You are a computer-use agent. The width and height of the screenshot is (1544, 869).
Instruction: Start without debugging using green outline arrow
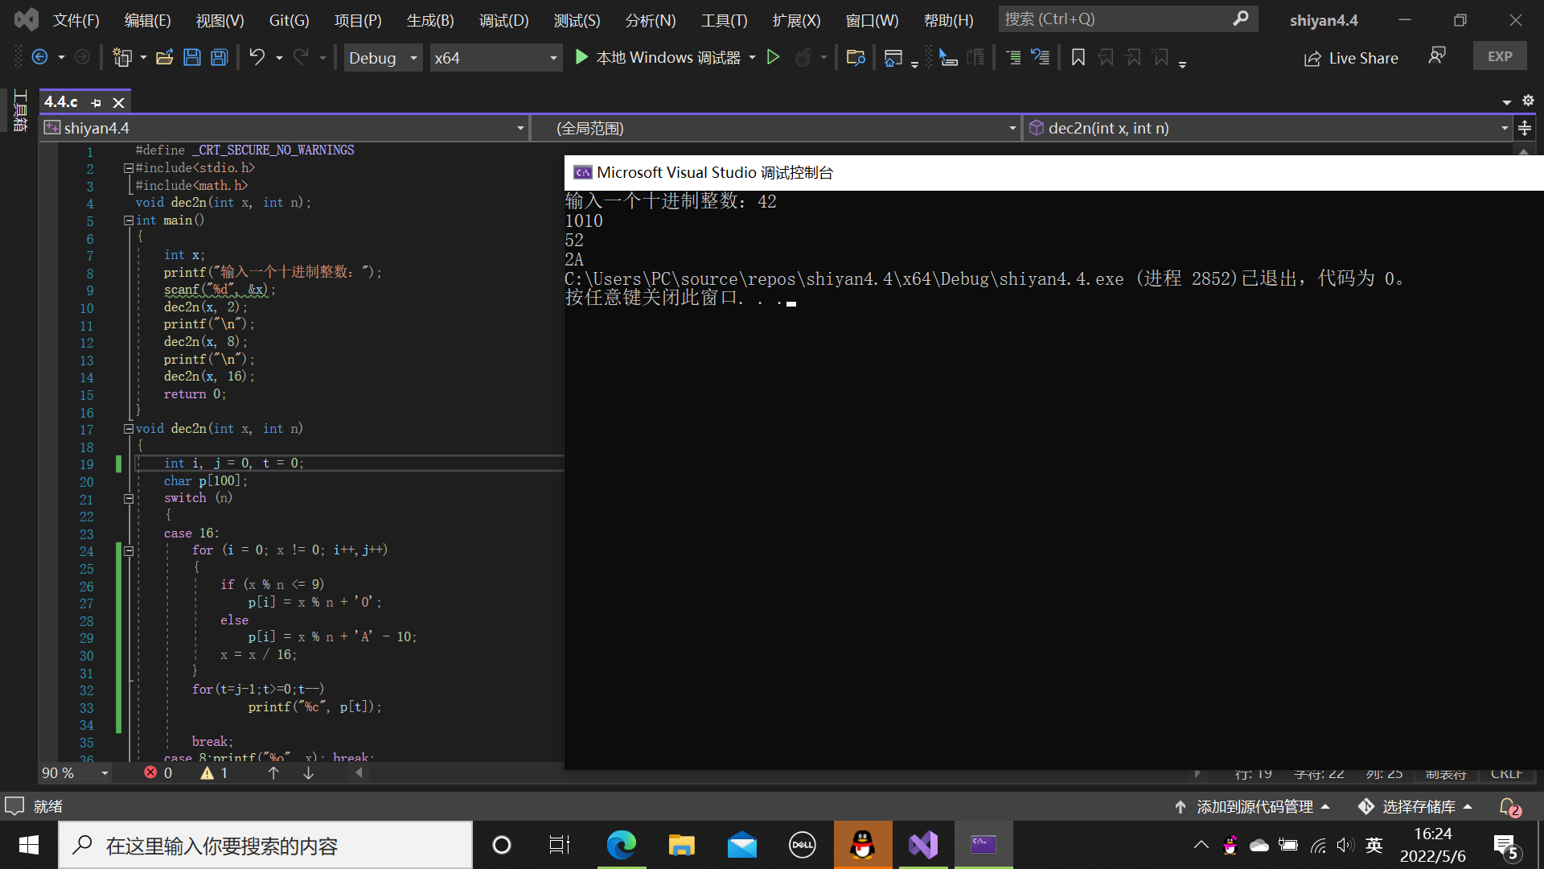coord(773,57)
